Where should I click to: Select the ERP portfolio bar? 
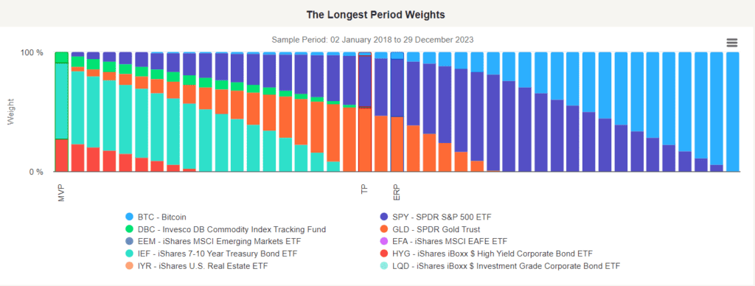[x=397, y=112]
